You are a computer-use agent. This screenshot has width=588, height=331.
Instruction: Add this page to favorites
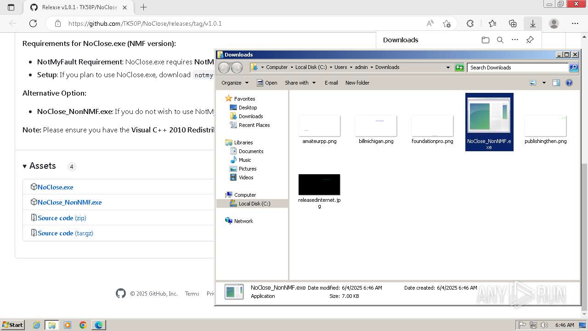pos(447,23)
